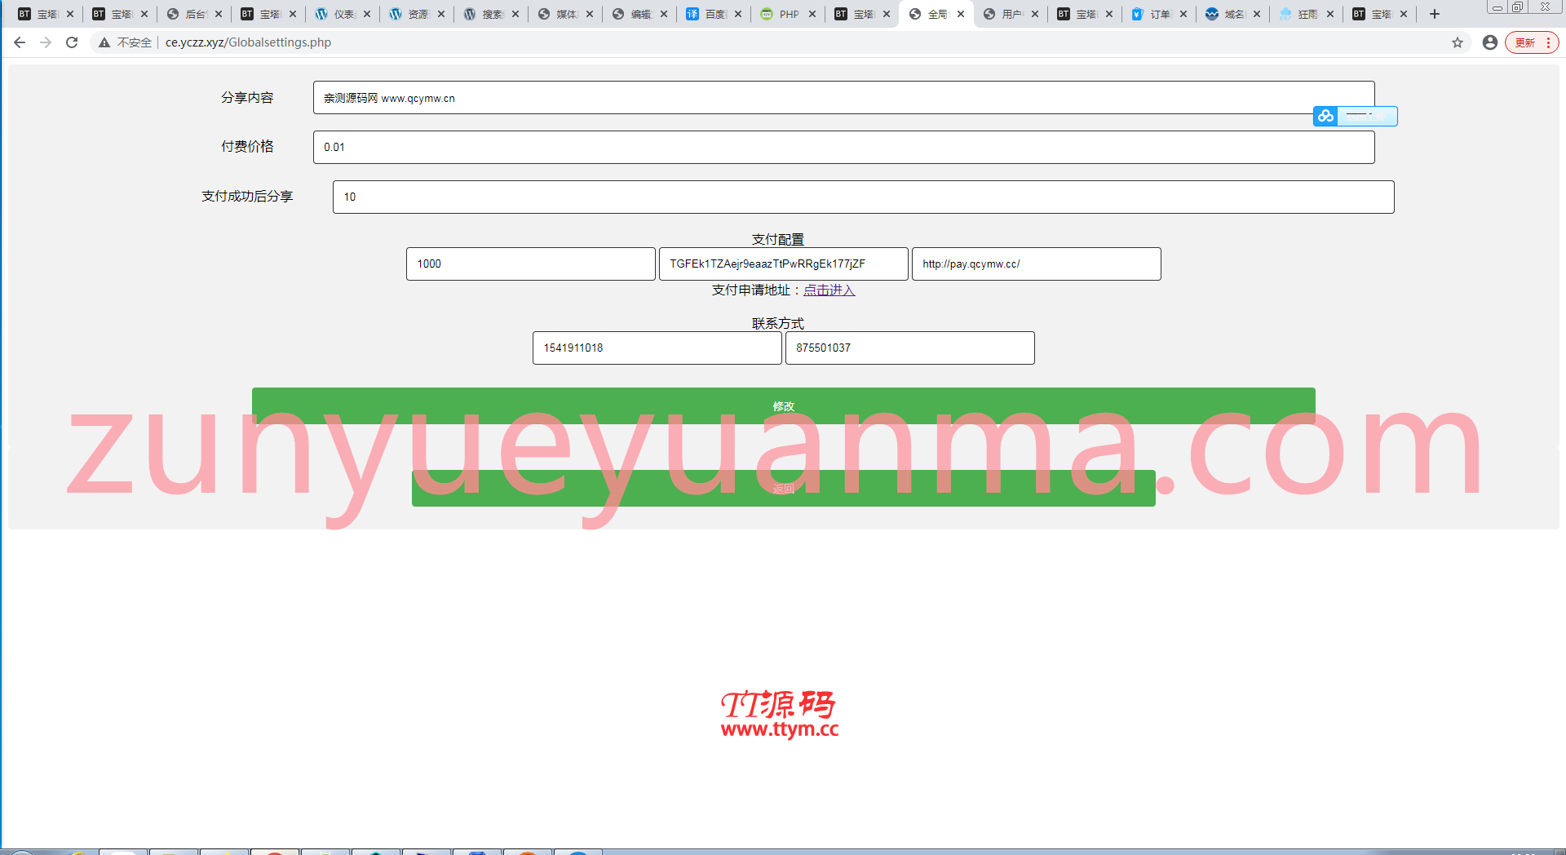Reload the Globalsettings.php page
Screen dimensions: 1566x855
72,42
